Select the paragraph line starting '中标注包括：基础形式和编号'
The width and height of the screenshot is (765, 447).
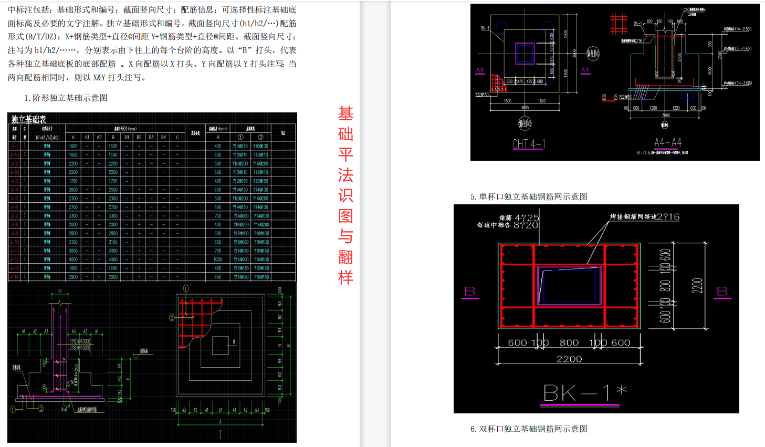point(152,9)
